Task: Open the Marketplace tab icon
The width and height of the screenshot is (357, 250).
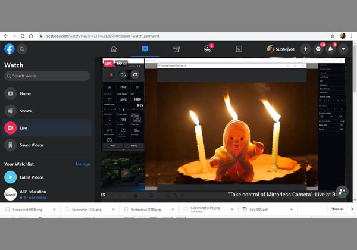Action: click(176, 49)
